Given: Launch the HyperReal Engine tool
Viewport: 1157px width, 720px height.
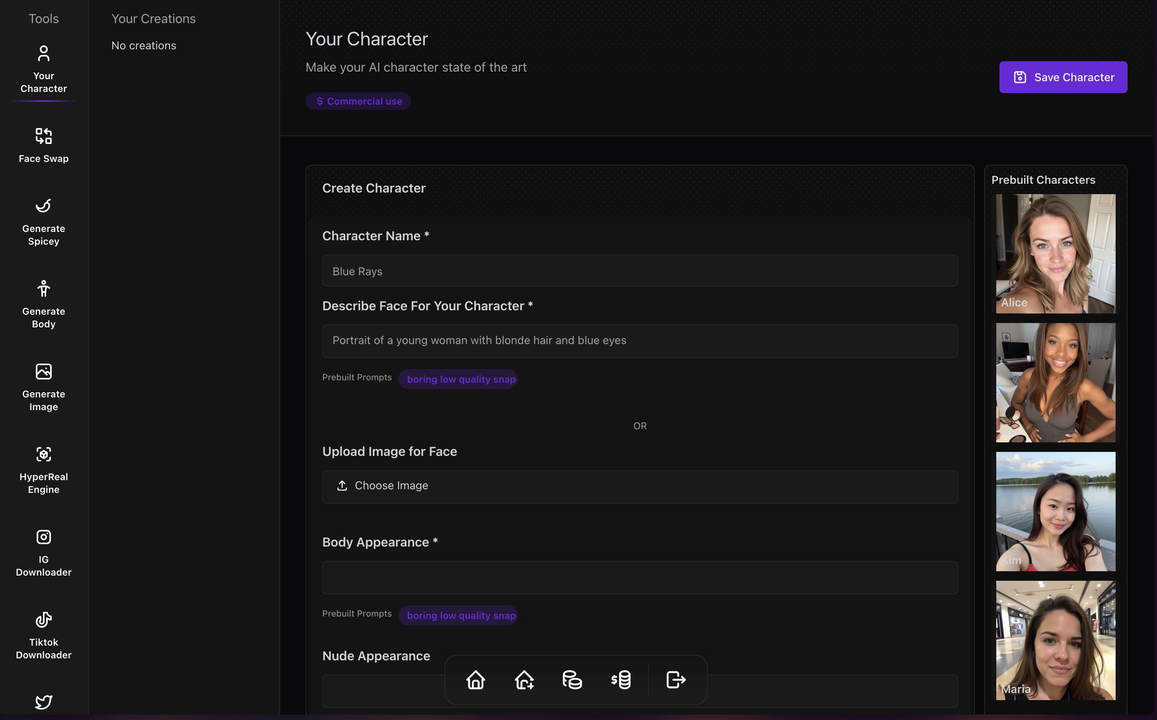Looking at the screenshot, I should pos(43,469).
